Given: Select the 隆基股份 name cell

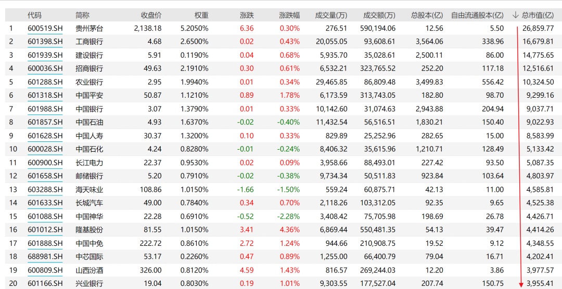Looking at the screenshot, I should 89,230.
